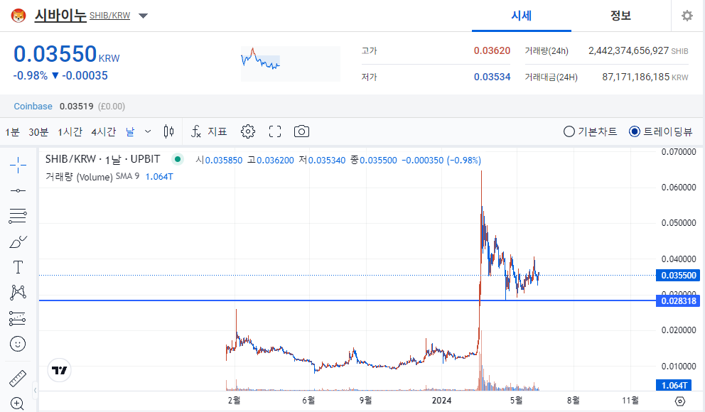This screenshot has width=705, height=412.
Task: Select the trend line drawing tool
Action: click(x=18, y=190)
